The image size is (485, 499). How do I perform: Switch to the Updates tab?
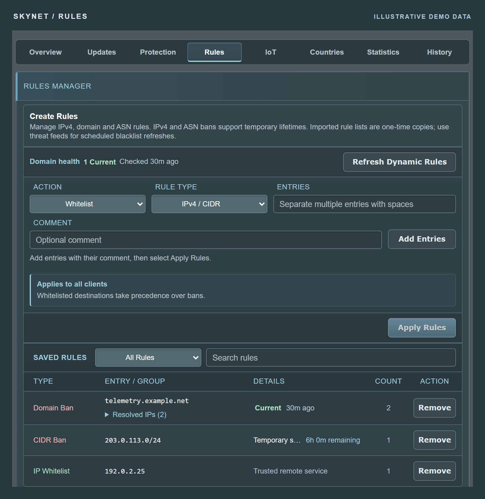pos(102,52)
